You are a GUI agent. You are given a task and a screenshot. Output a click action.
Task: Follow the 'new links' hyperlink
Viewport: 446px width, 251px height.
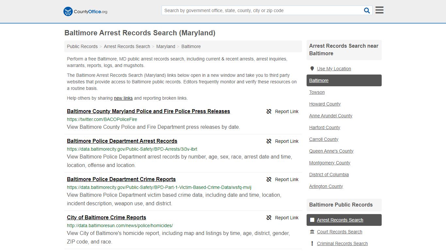click(123, 98)
